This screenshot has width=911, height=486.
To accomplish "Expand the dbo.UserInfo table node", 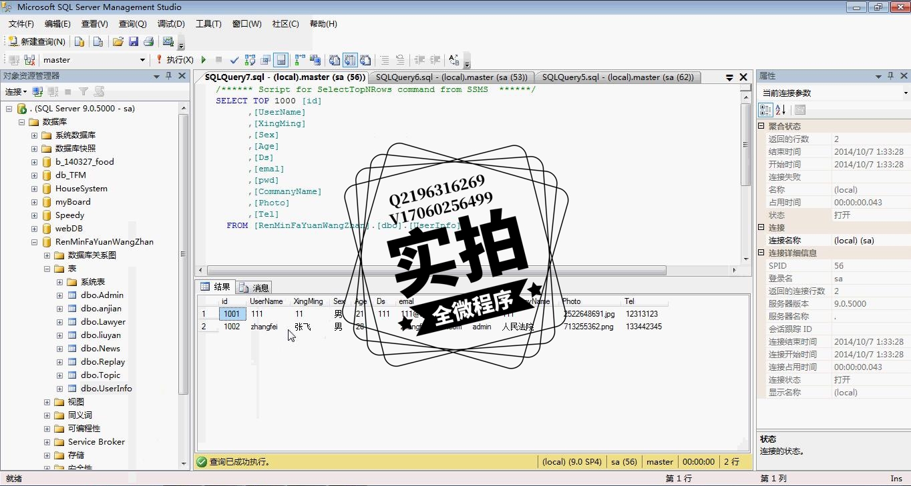I will pyautogui.click(x=59, y=389).
